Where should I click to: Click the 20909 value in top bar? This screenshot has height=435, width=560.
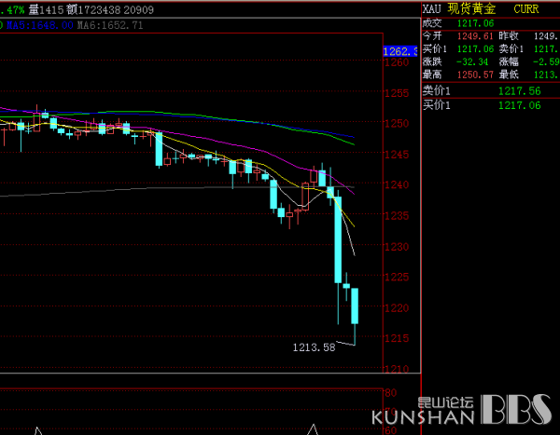pyautogui.click(x=138, y=10)
